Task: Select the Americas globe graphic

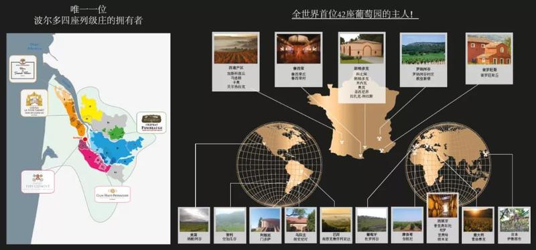Action: tap(279, 164)
